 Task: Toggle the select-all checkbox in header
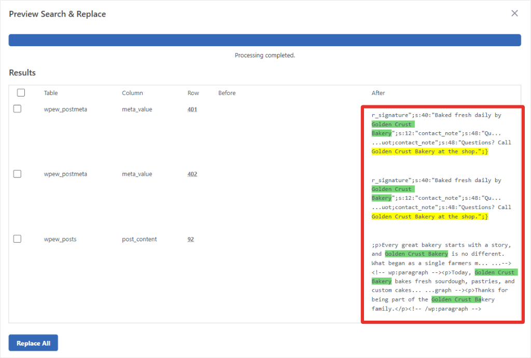[x=21, y=92]
